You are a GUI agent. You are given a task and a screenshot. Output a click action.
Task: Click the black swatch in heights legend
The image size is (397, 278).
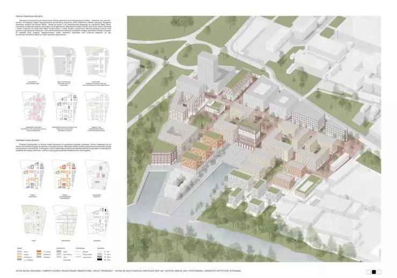pos(99,260)
